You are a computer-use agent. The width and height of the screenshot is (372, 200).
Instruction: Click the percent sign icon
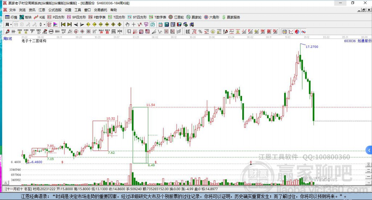(x=201, y=32)
